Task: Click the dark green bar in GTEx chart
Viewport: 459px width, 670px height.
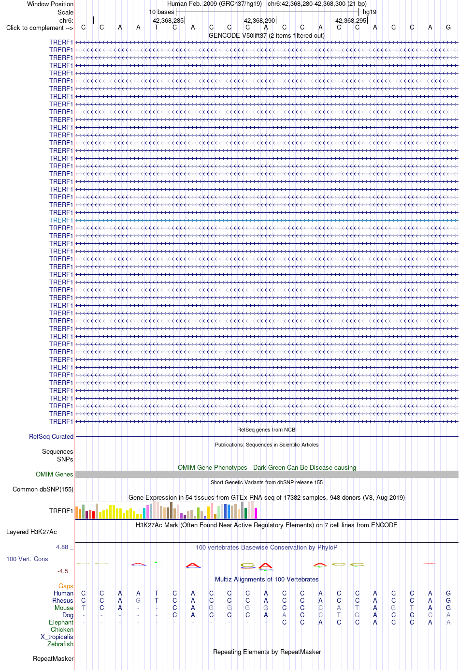Action: [246, 513]
